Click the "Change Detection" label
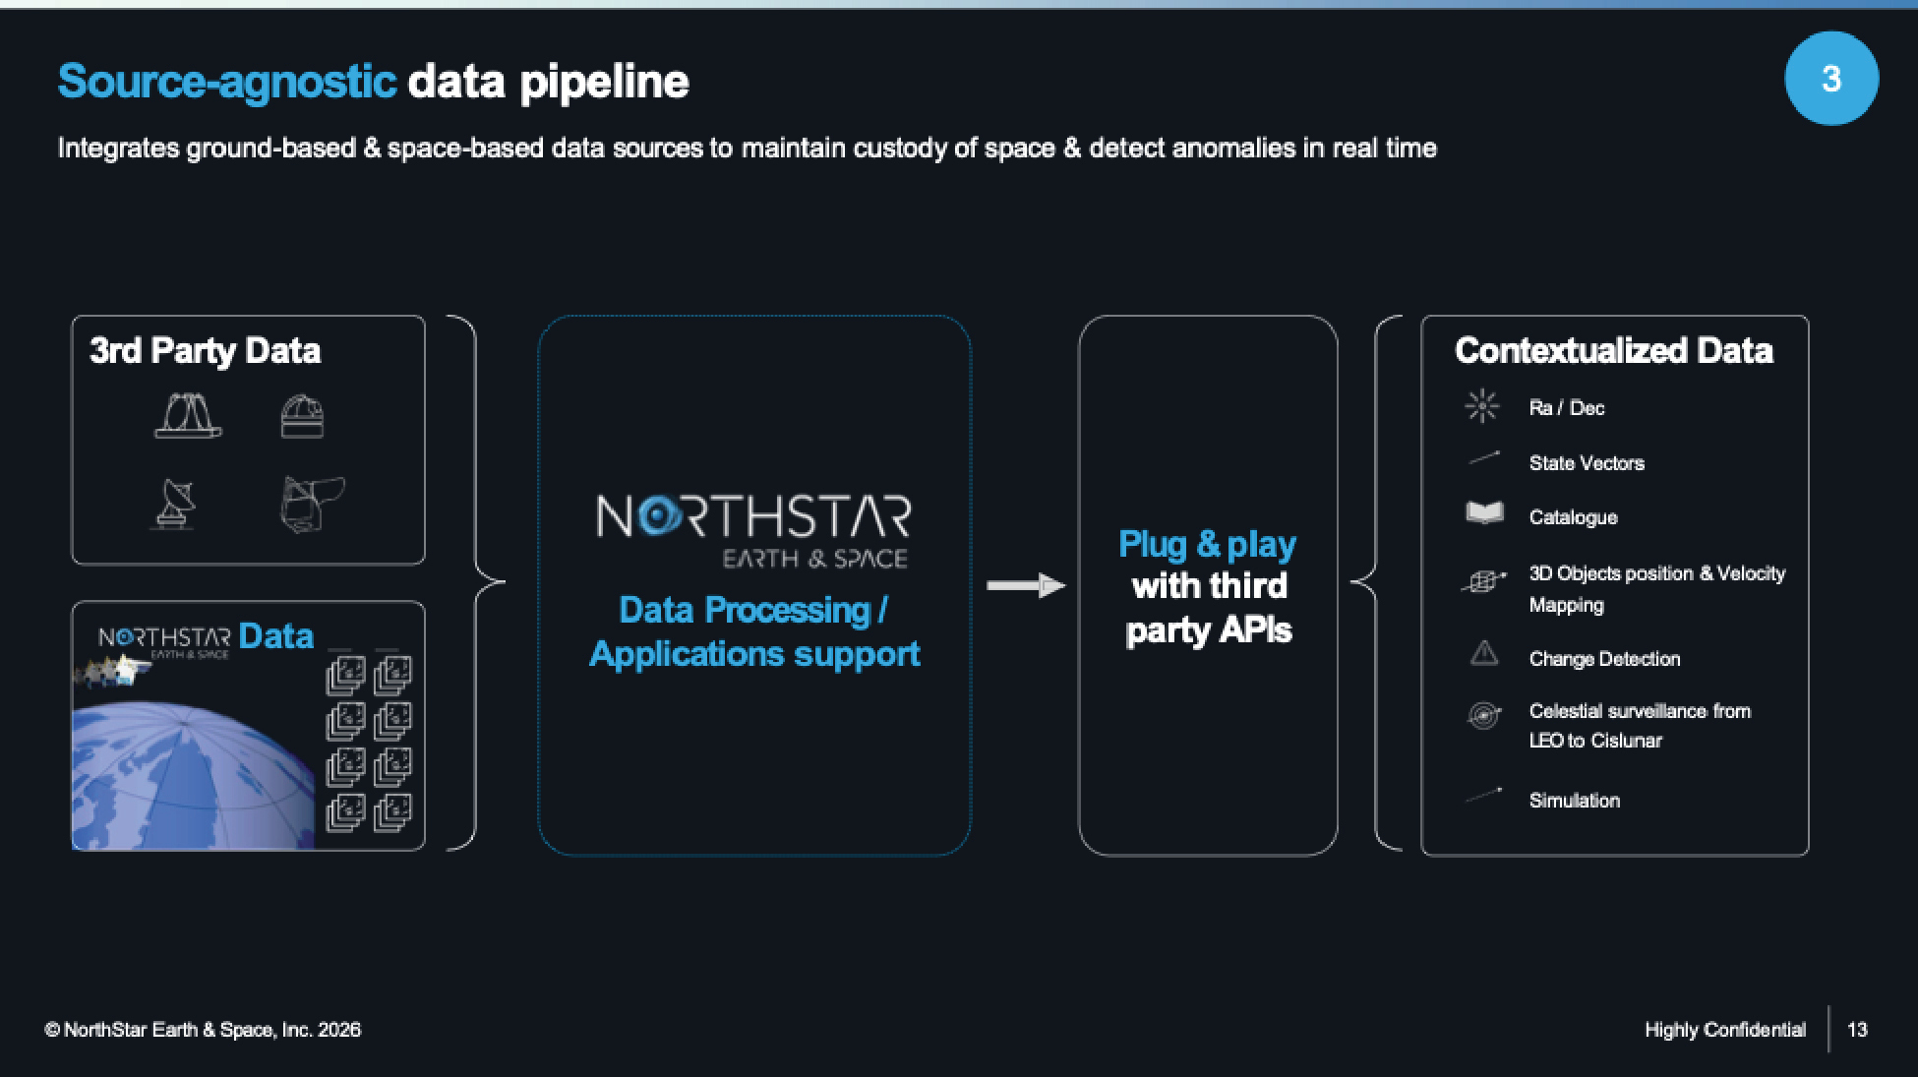 (1604, 659)
